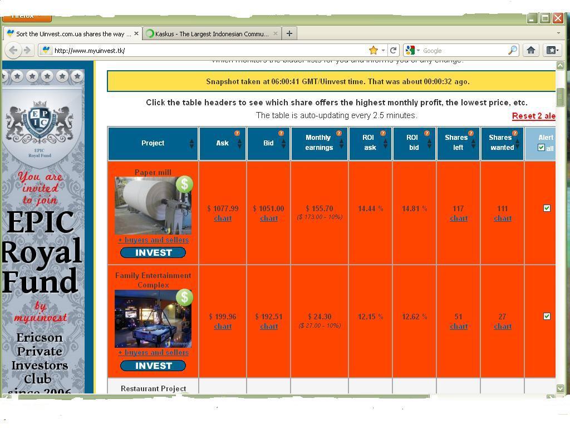The height and width of the screenshot is (428, 570).
Task: Open Paper mill shares left chart link
Action: [459, 218]
